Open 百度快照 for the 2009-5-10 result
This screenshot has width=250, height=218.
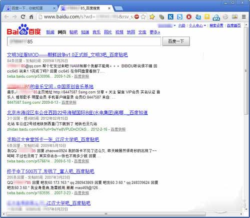(81, 161)
